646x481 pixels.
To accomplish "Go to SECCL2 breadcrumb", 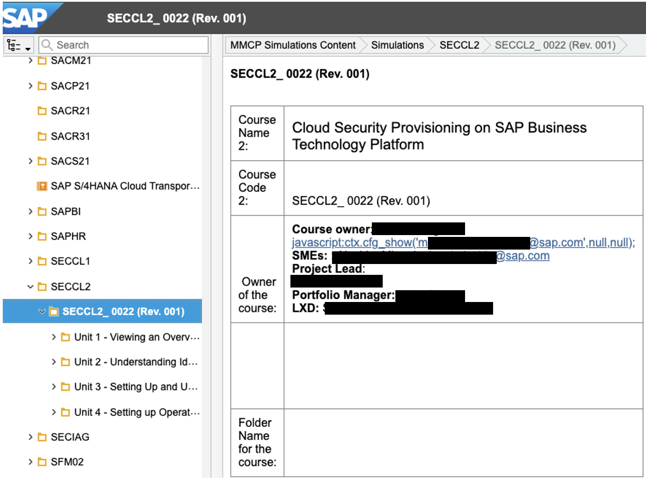I will tap(459, 45).
